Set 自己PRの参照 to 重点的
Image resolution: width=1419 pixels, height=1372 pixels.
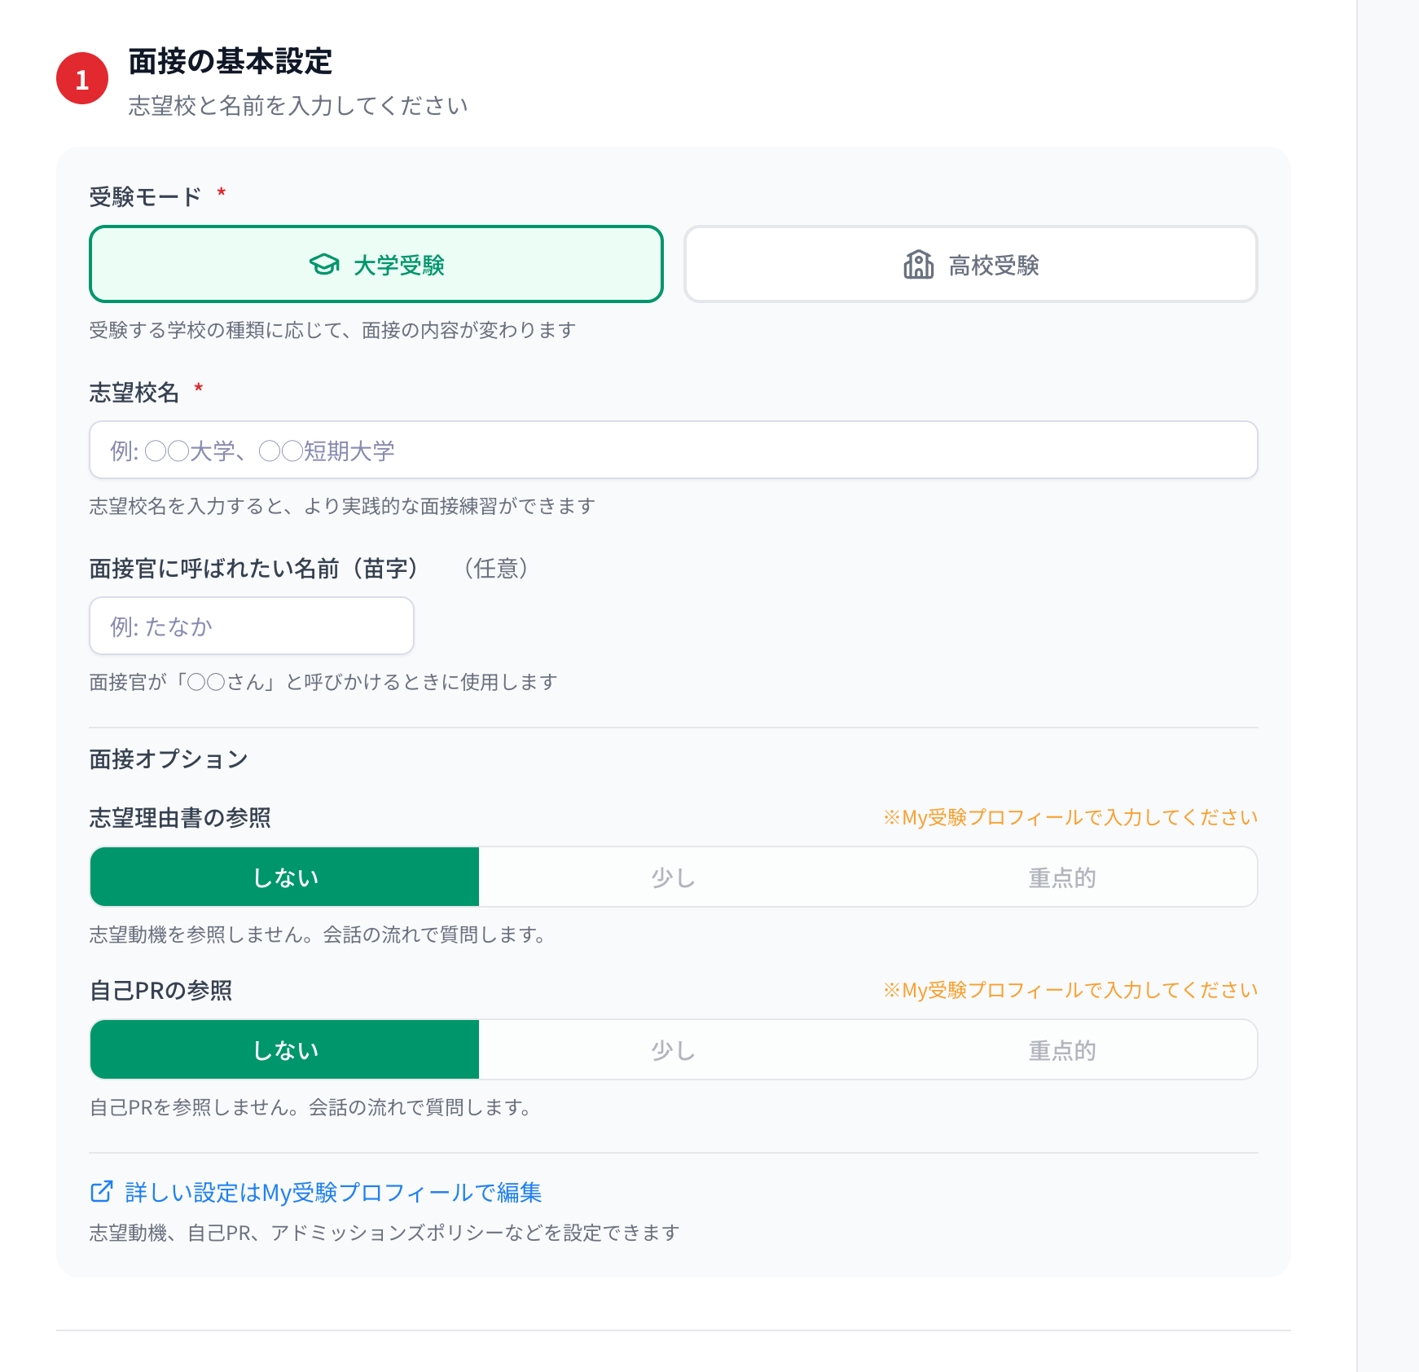1061,1049
